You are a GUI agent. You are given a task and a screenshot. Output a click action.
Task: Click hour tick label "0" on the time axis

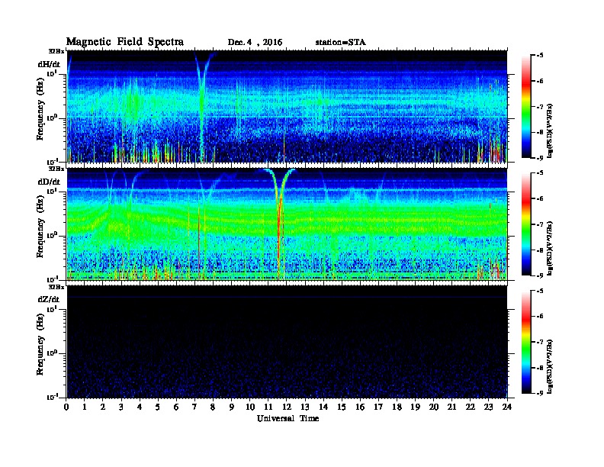[x=66, y=407]
